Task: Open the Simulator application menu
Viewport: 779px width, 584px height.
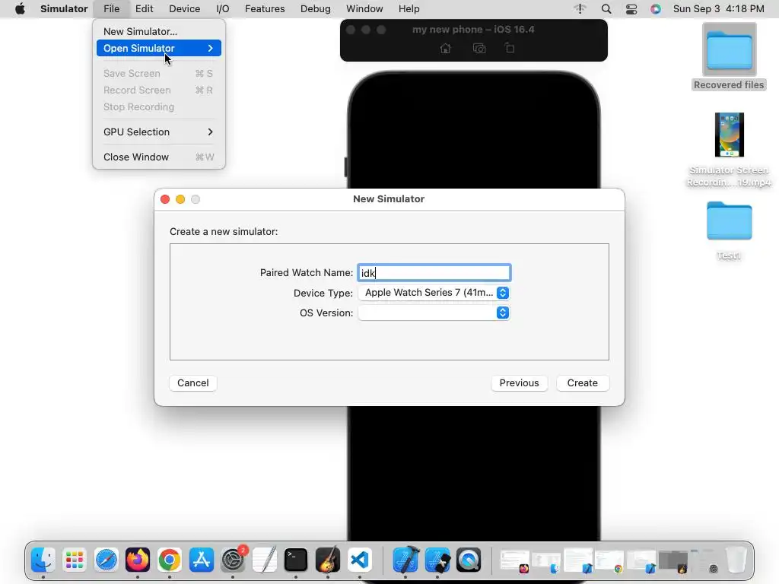Action: click(x=64, y=8)
